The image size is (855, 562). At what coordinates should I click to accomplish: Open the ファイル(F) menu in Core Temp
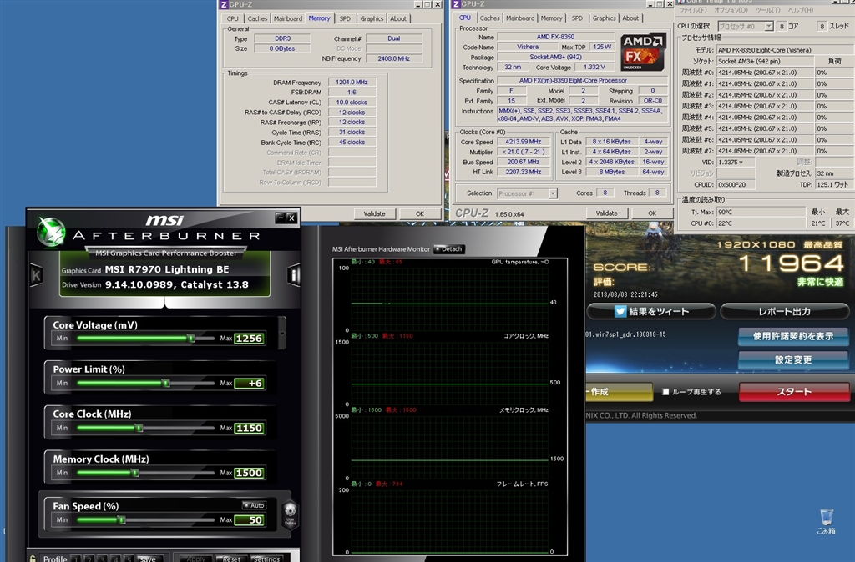pyautogui.click(x=692, y=10)
